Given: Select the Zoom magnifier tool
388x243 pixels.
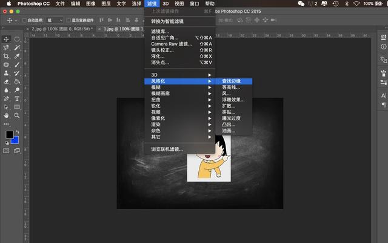Looking at the screenshot, I should (x=17, y=115).
